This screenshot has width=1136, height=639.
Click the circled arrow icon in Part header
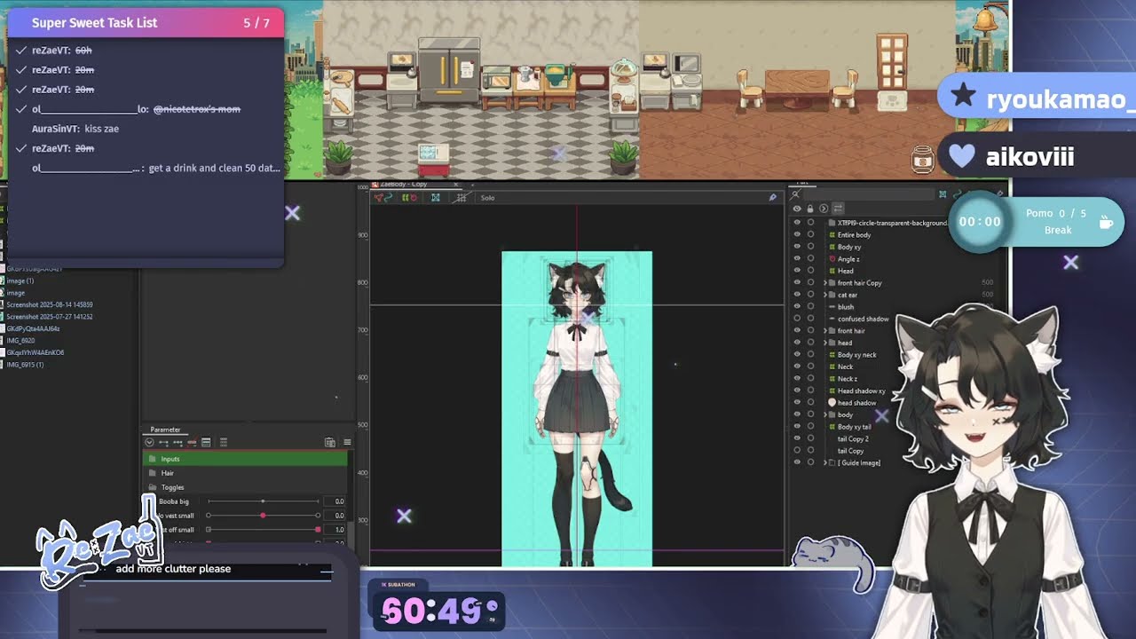pos(824,209)
